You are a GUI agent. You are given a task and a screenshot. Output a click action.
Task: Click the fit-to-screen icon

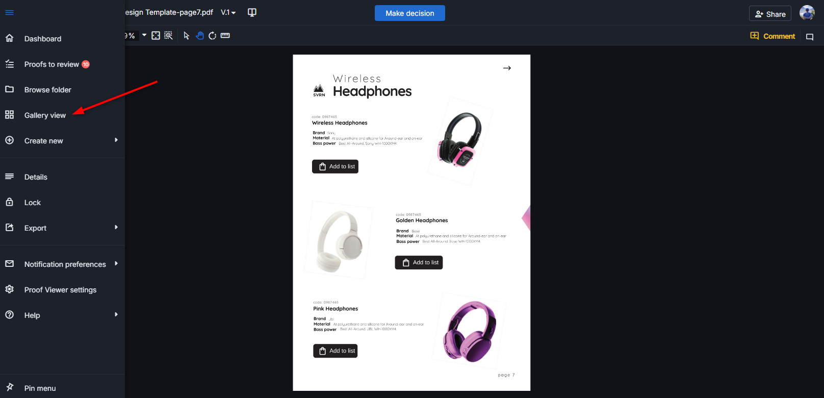coord(156,36)
